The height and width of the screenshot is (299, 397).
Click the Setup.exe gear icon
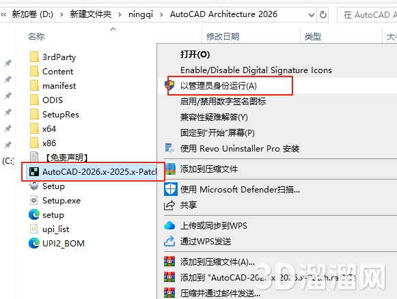[34, 200]
